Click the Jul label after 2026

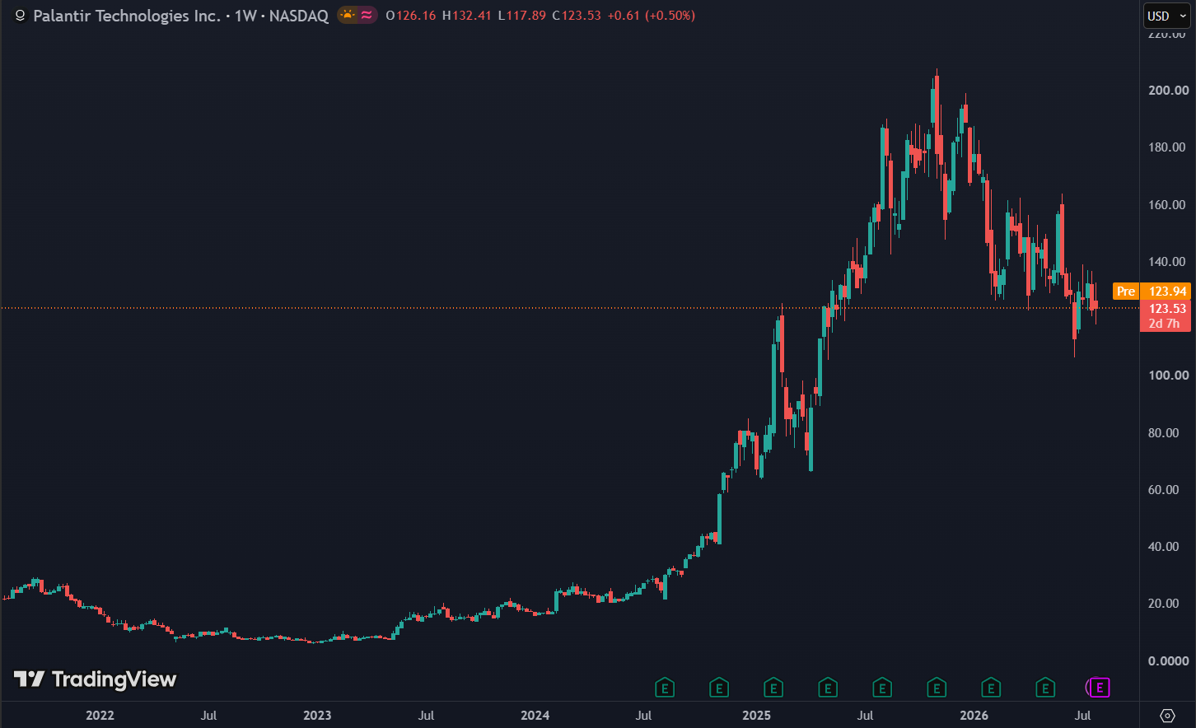coord(1083,715)
